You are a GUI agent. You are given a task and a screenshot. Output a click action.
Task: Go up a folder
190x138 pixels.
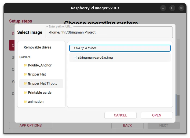120,48
